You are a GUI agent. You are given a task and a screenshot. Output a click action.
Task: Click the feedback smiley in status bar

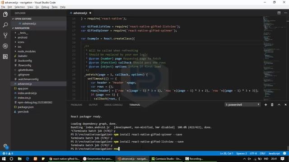click(x=284, y=153)
